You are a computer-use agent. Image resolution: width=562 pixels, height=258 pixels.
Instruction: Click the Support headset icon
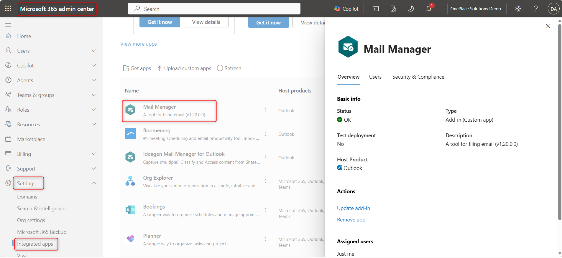coord(8,168)
